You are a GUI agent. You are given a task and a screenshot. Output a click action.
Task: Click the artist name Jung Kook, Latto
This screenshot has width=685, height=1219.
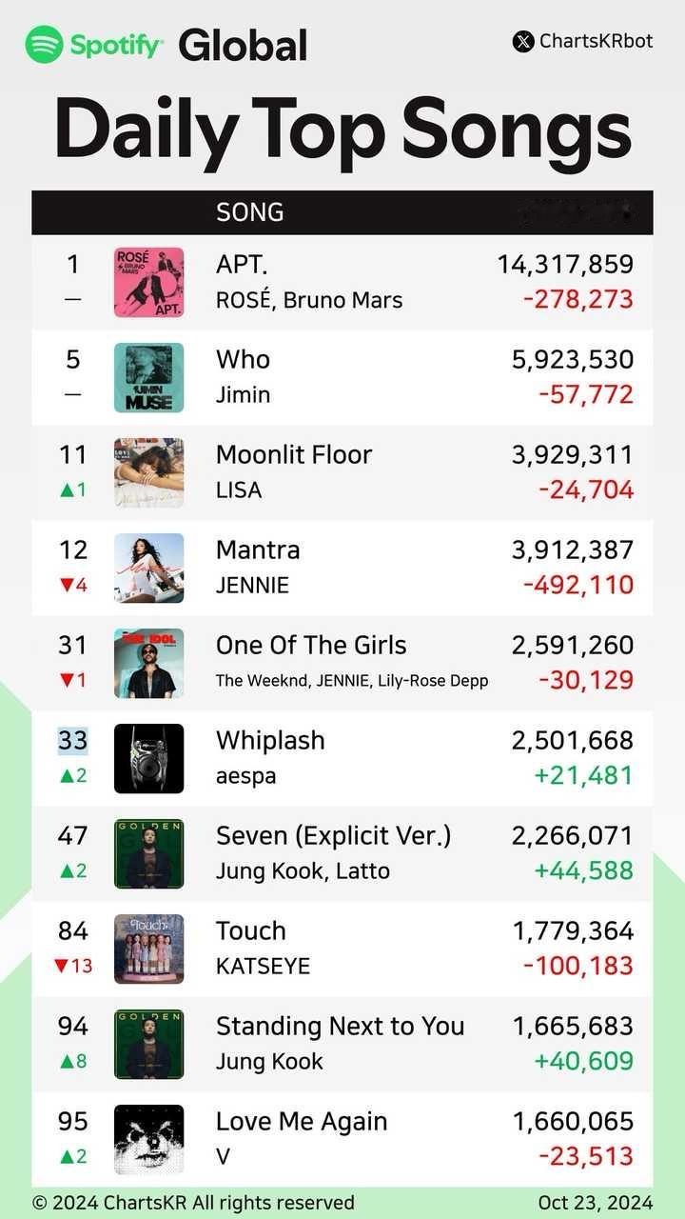303,870
